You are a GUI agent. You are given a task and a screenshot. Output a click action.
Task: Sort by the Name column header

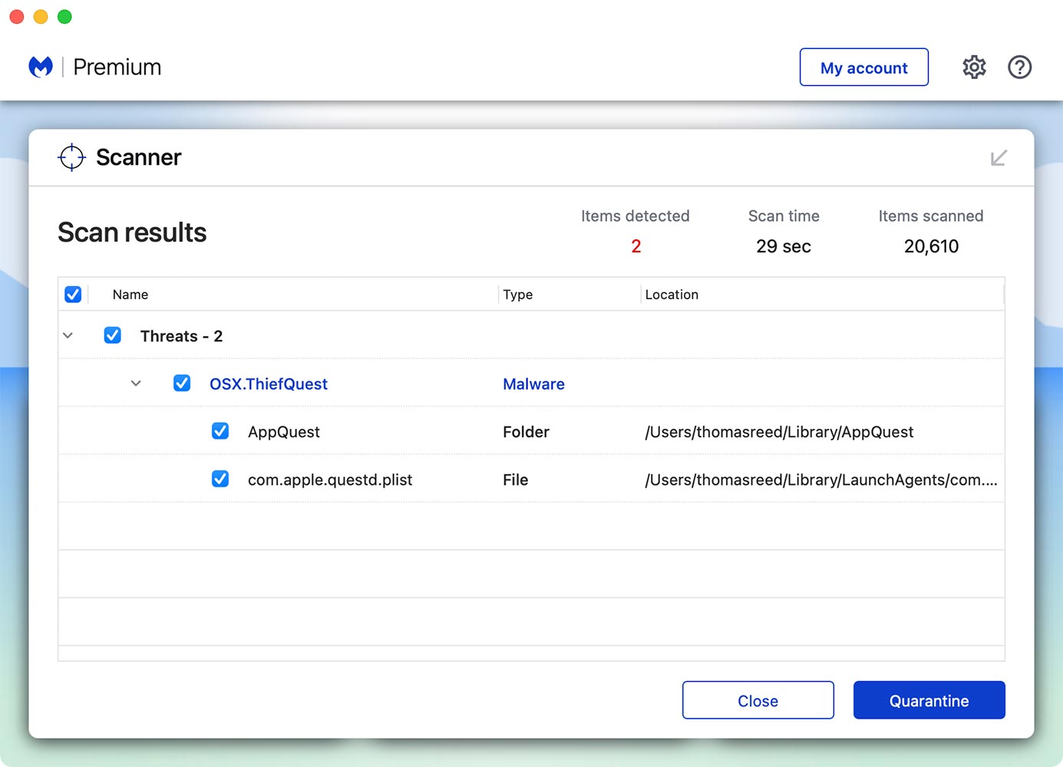pyautogui.click(x=130, y=295)
